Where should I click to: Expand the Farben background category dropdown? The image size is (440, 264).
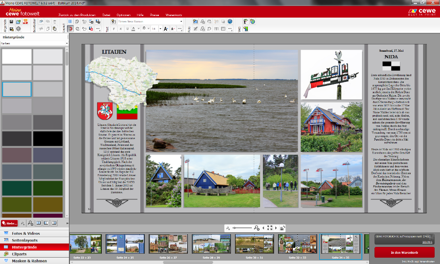[66, 43]
